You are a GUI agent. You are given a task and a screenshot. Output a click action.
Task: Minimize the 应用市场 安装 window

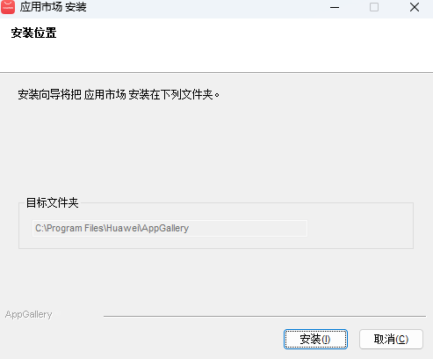coord(335,7)
